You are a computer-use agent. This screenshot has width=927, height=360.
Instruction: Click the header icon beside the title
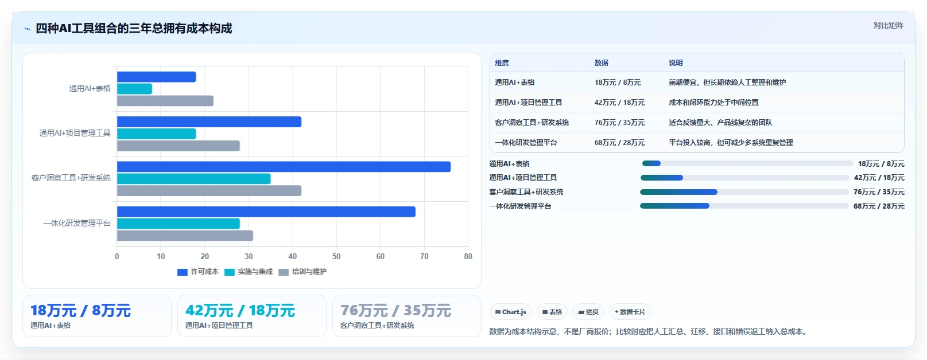coord(27,29)
